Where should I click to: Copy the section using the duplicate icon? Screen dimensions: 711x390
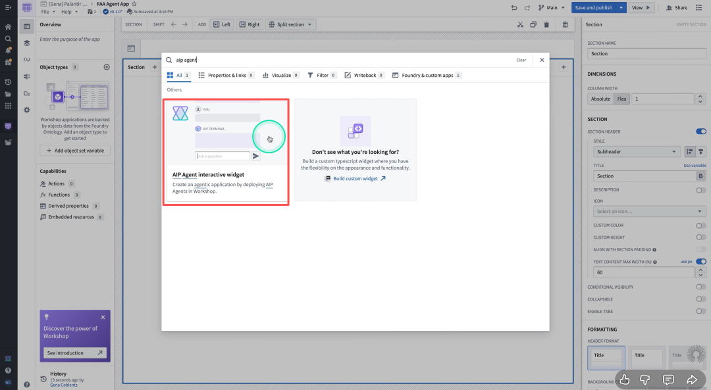(x=533, y=24)
